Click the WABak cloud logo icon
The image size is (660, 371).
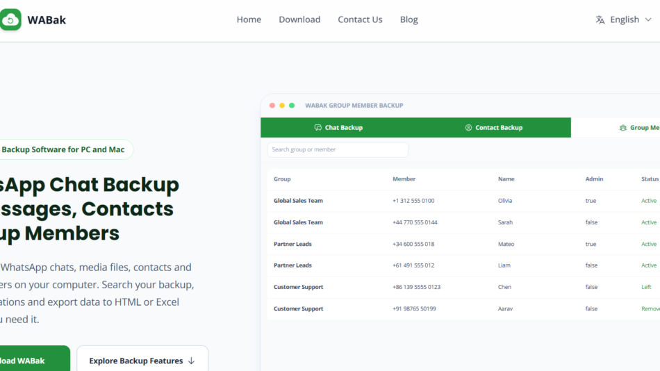pos(10,19)
